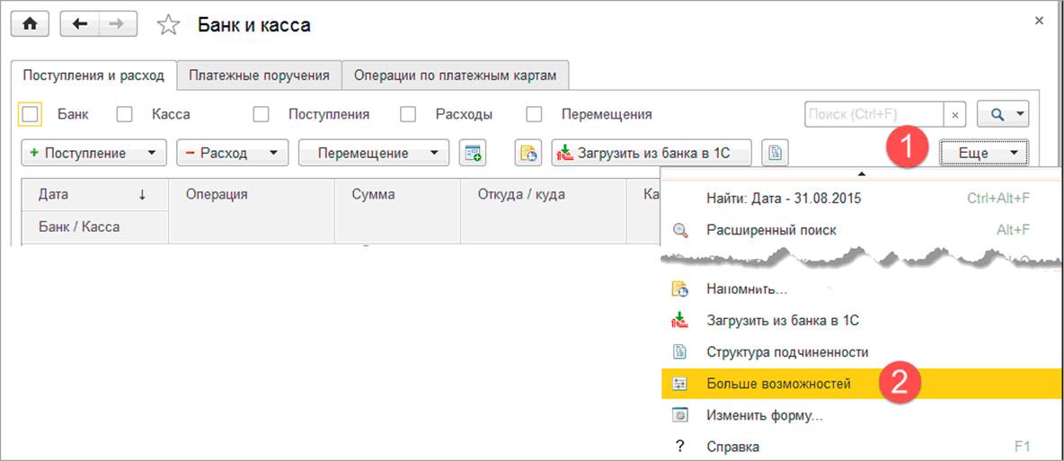
Task: Add Банк и касса to favorites star
Action: [168, 25]
